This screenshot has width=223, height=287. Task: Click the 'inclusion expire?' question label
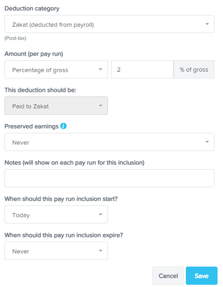point(64,235)
